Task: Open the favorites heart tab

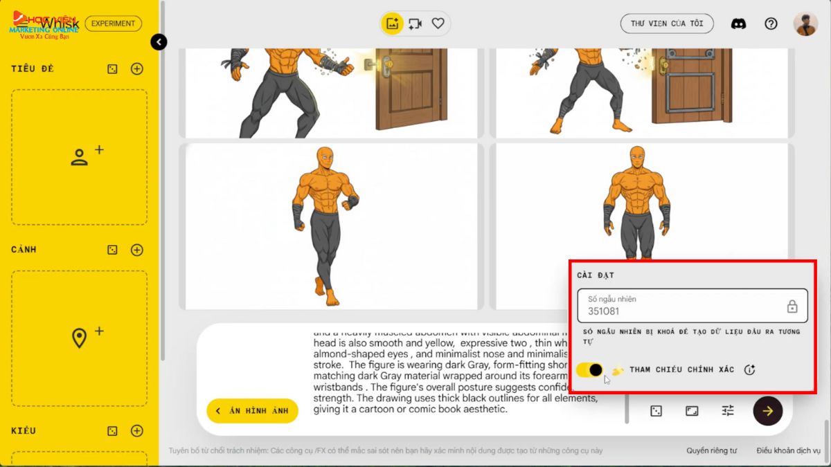Action: 438,24
